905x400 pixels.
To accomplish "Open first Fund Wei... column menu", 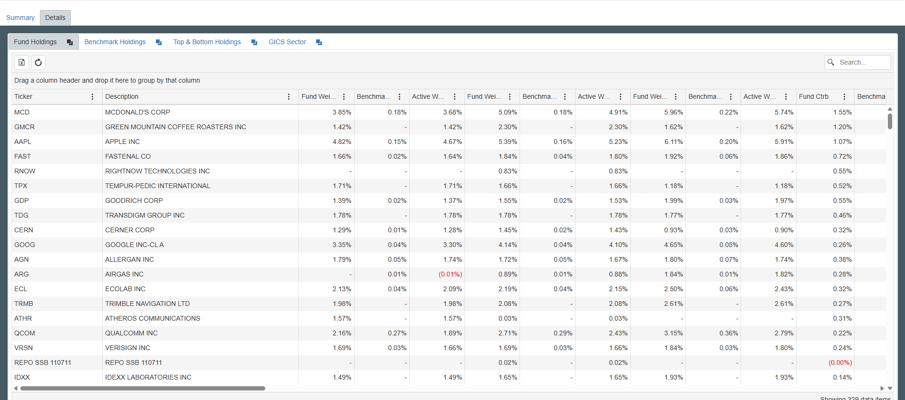I will (344, 96).
